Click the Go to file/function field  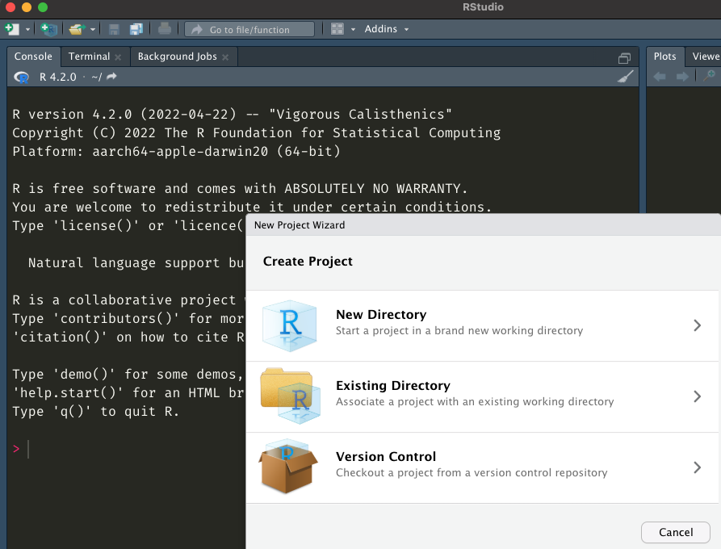point(249,29)
